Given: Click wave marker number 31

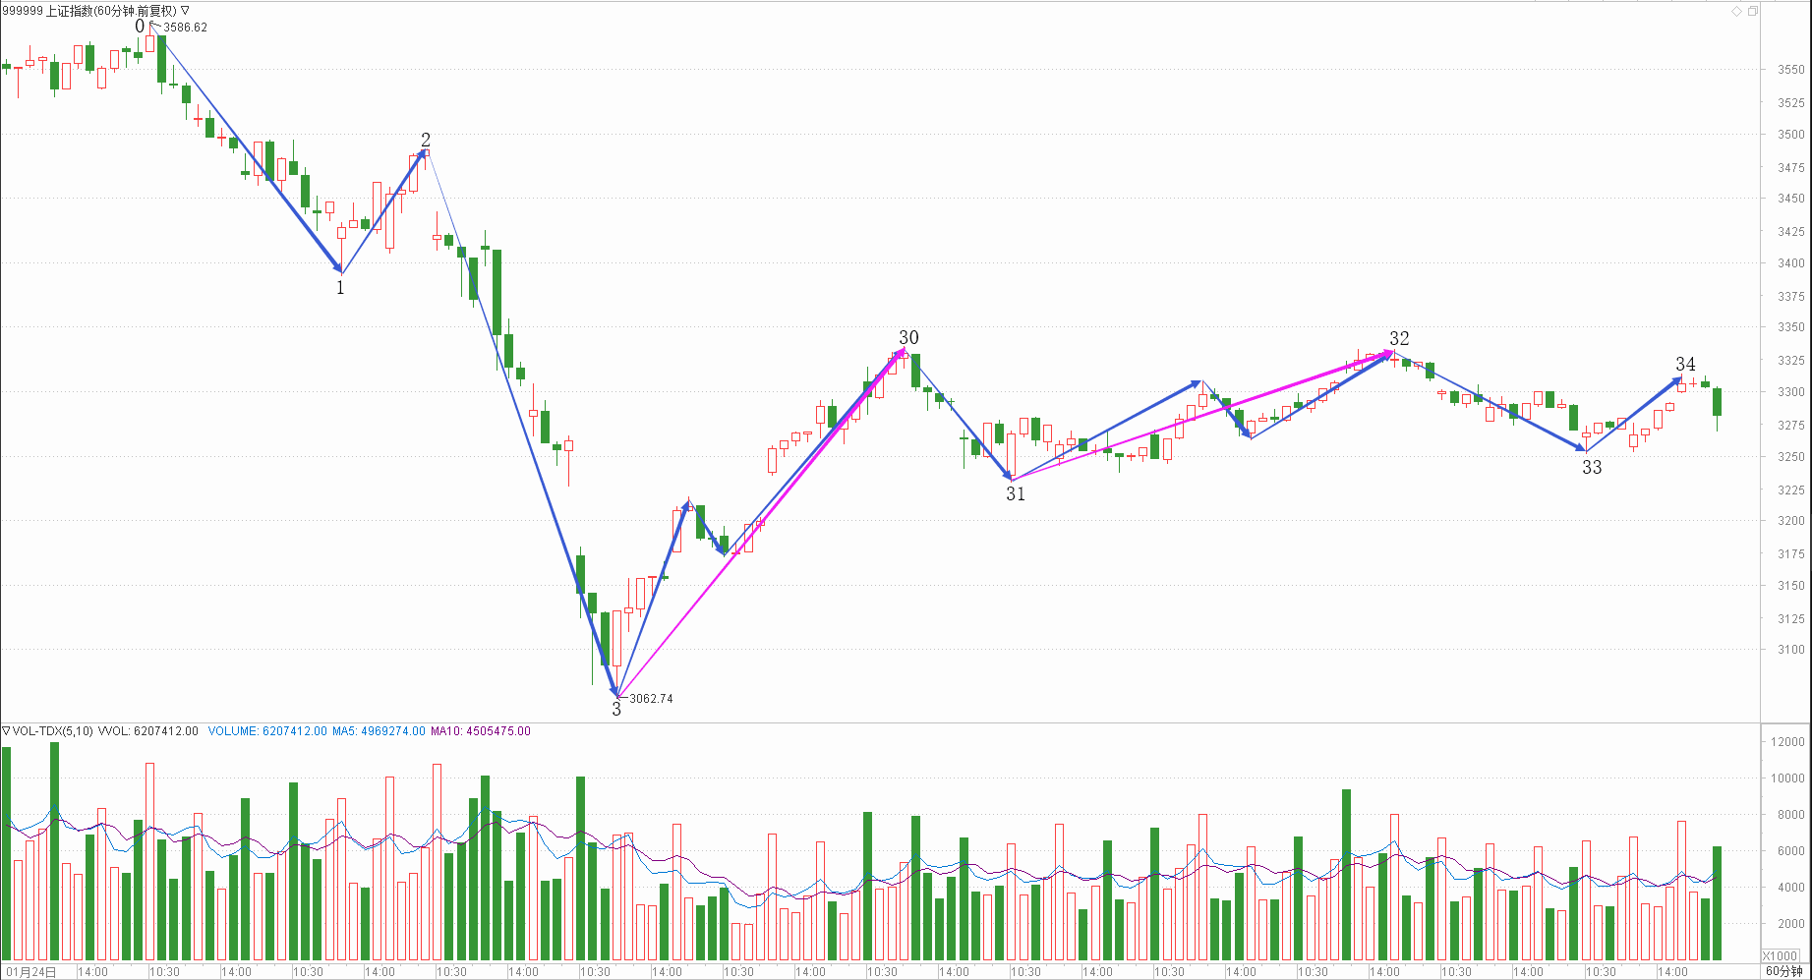Looking at the screenshot, I should point(1016,494).
